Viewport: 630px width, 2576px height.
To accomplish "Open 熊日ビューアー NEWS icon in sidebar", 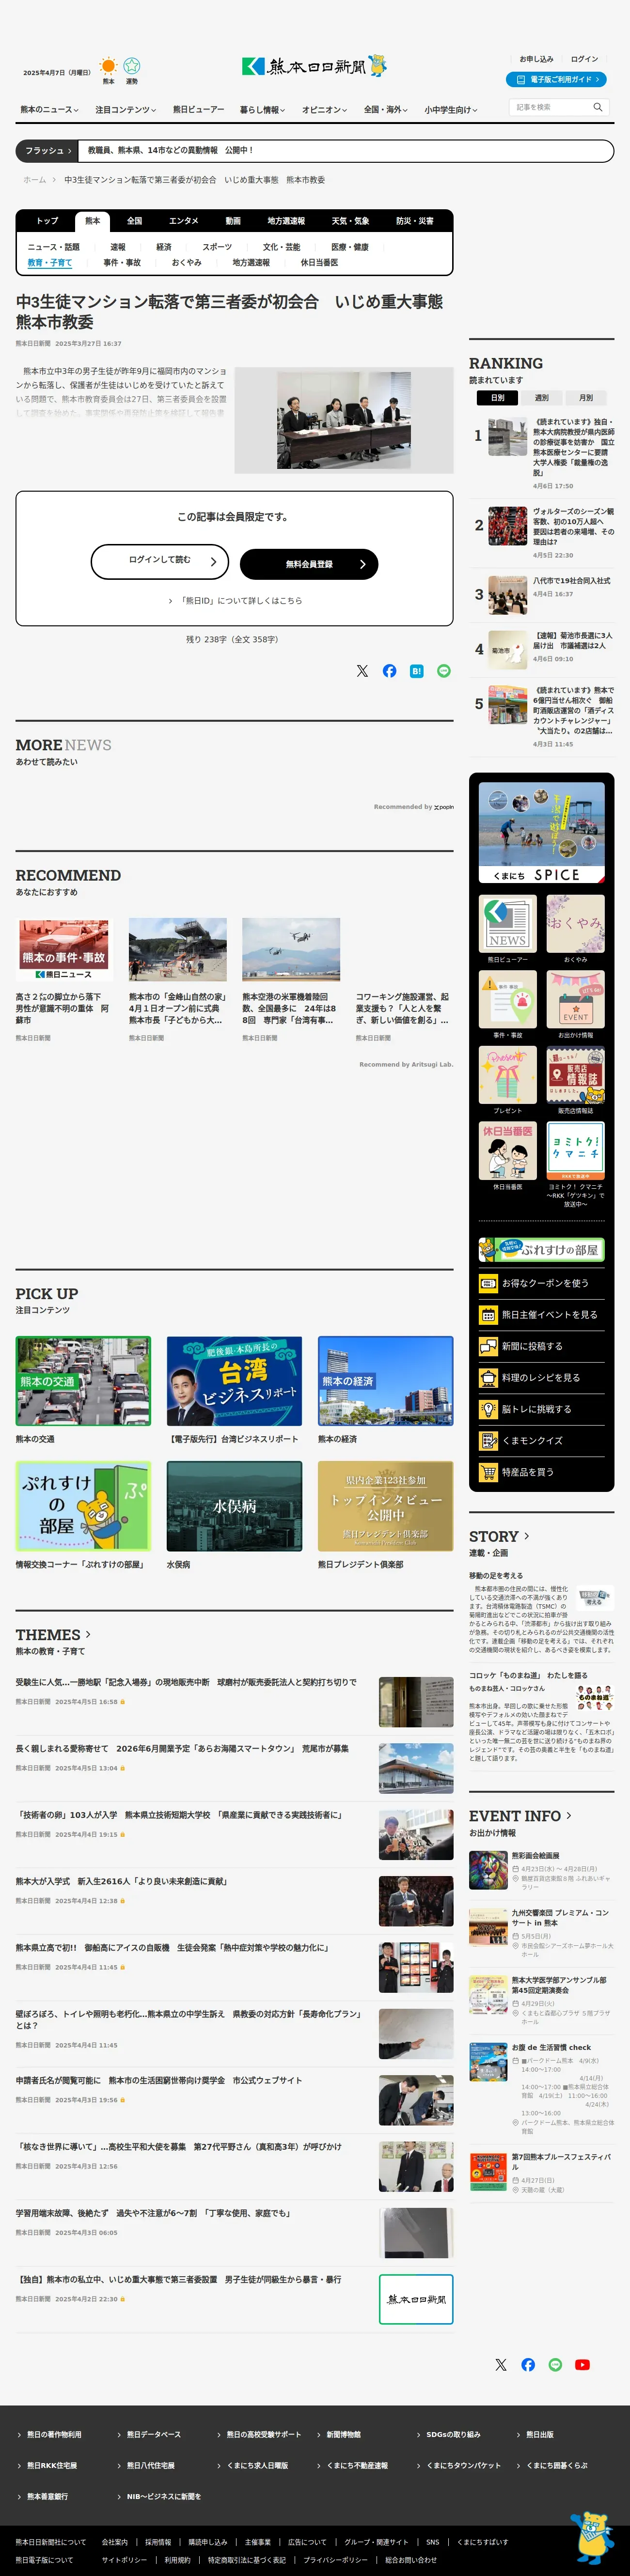I will (x=507, y=924).
